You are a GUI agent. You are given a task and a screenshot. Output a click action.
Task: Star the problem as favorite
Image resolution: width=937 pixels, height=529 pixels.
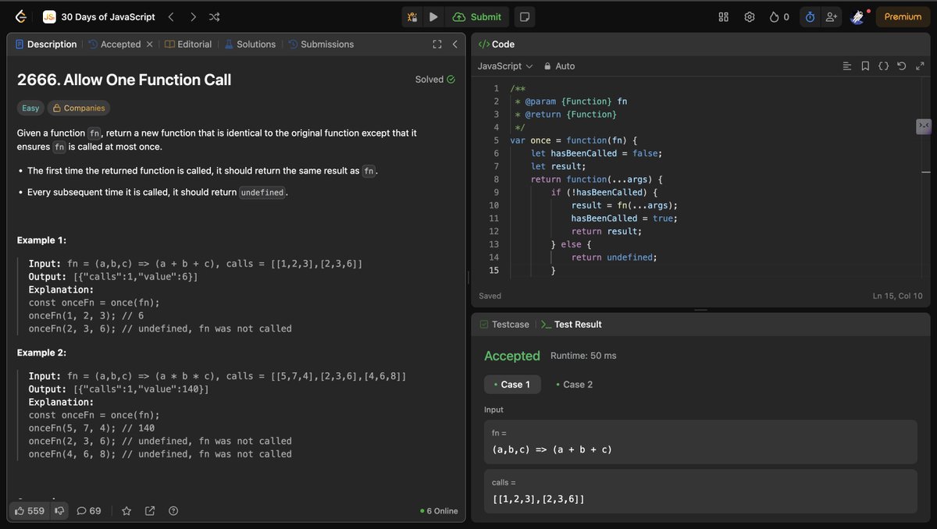(126, 511)
